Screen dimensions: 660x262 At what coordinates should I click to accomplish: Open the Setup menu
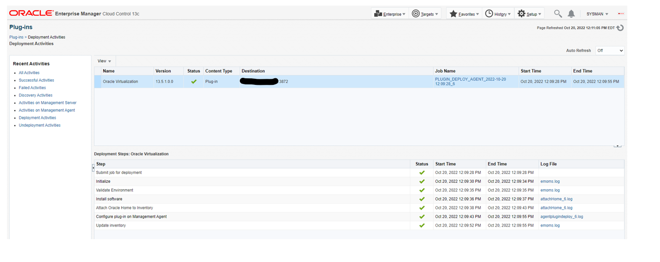529,14
